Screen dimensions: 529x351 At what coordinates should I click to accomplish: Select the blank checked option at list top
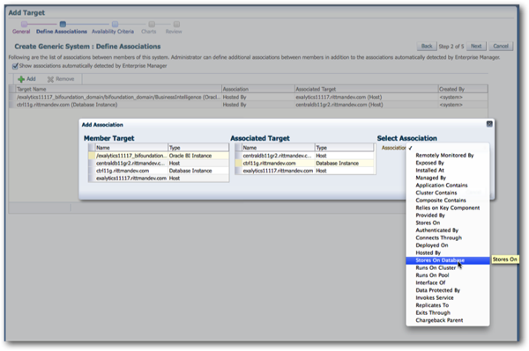pyautogui.click(x=448, y=148)
